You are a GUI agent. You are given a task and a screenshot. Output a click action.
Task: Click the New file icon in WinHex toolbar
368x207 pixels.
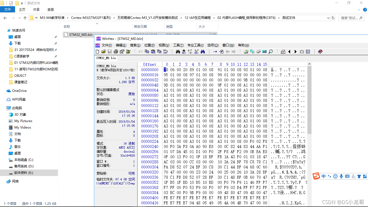click(98, 51)
